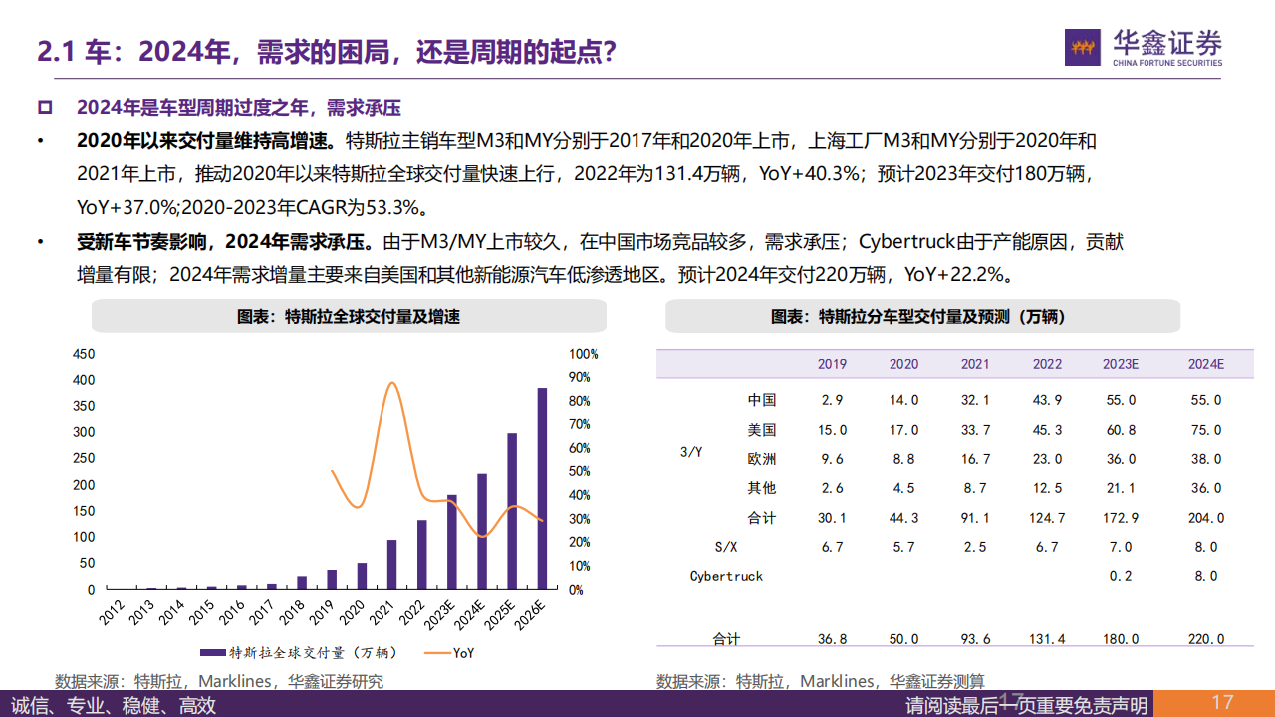The height and width of the screenshot is (717, 1275).
Task: Click the right axis value "50%"
Action: 579,471
